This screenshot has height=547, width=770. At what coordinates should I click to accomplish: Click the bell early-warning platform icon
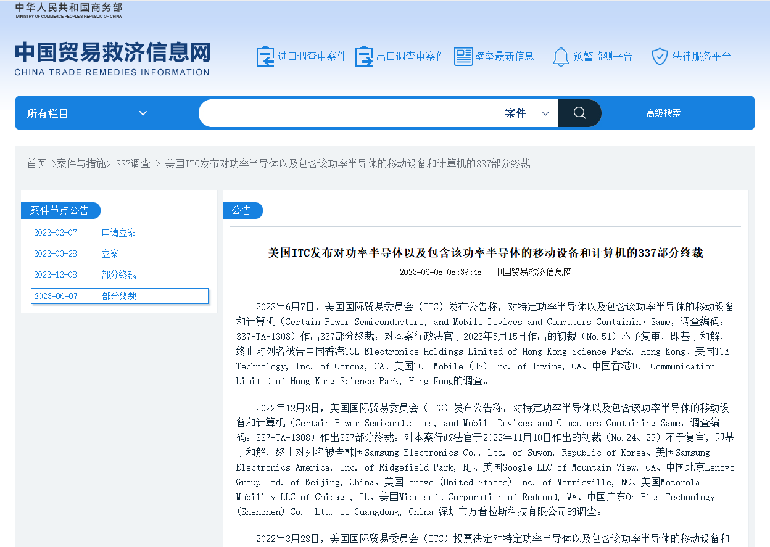point(561,57)
